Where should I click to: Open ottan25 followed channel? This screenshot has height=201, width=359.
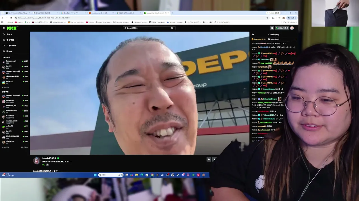pos(15,82)
